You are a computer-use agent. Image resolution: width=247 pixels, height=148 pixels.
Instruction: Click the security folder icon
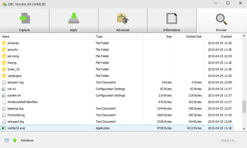[x=4, y=50]
